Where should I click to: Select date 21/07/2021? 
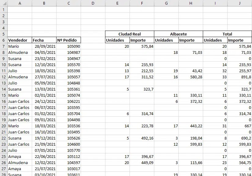(44, 169)
